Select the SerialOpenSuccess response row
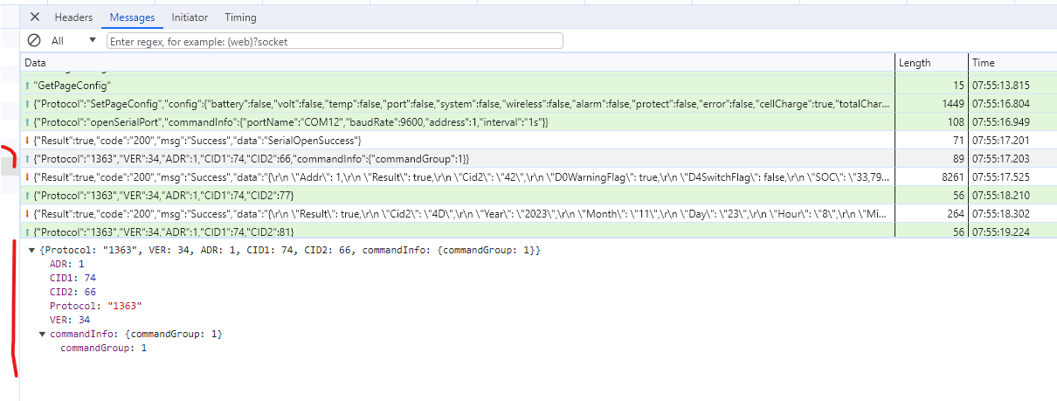This screenshot has height=401, width=1057. (538, 141)
